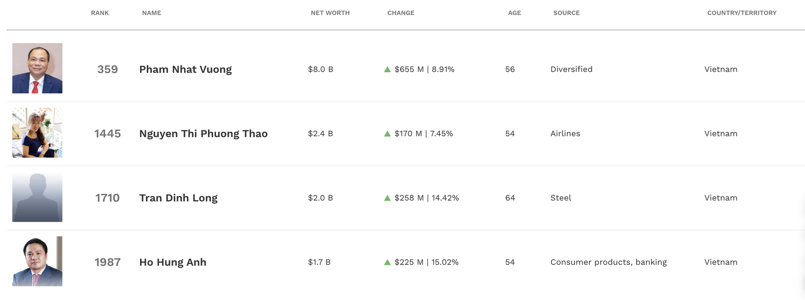Open the Ho Hung Anh name link
Viewport: 805px width, 300px height.
click(x=173, y=262)
